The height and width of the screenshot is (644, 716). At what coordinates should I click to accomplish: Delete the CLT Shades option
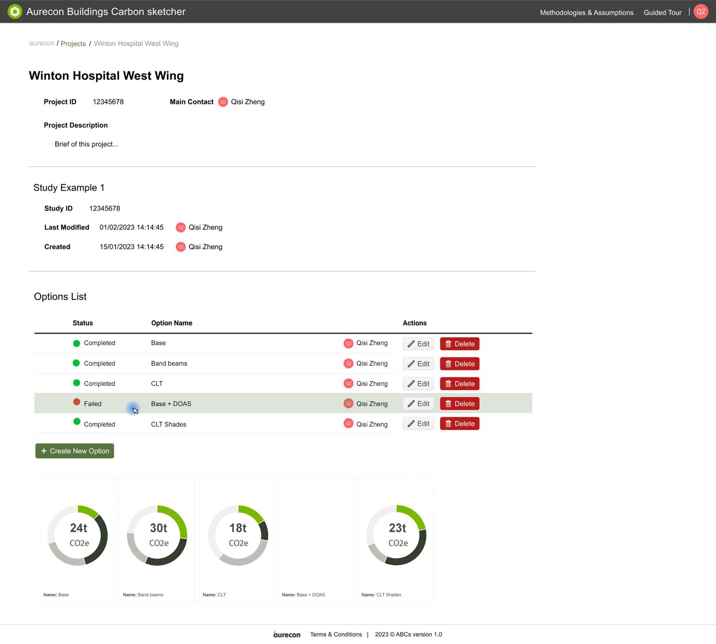pos(459,424)
